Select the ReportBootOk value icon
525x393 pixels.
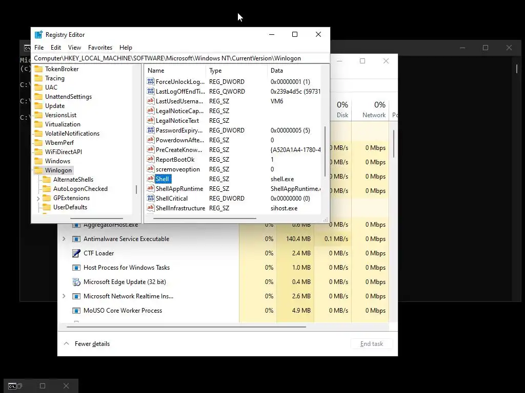pyautogui.click(x=151, y=160)
